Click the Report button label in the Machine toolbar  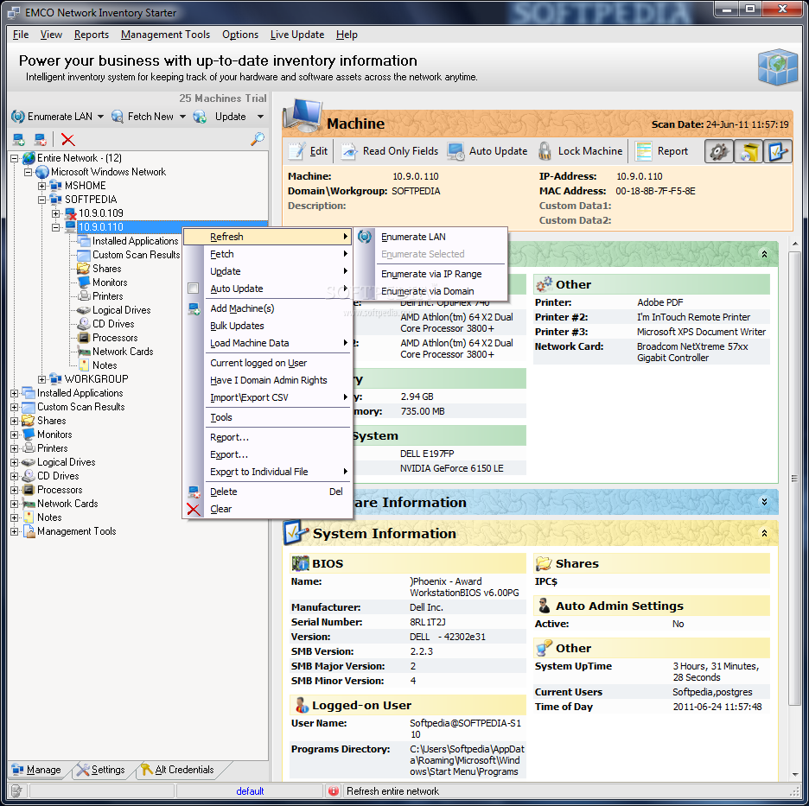[672, 151]
